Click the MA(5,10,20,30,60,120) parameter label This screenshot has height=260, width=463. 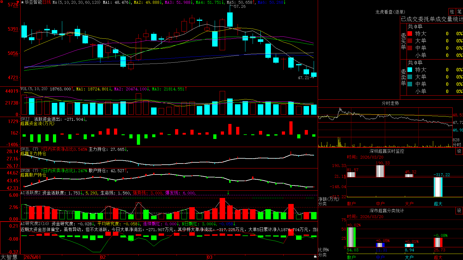(76, 2)
